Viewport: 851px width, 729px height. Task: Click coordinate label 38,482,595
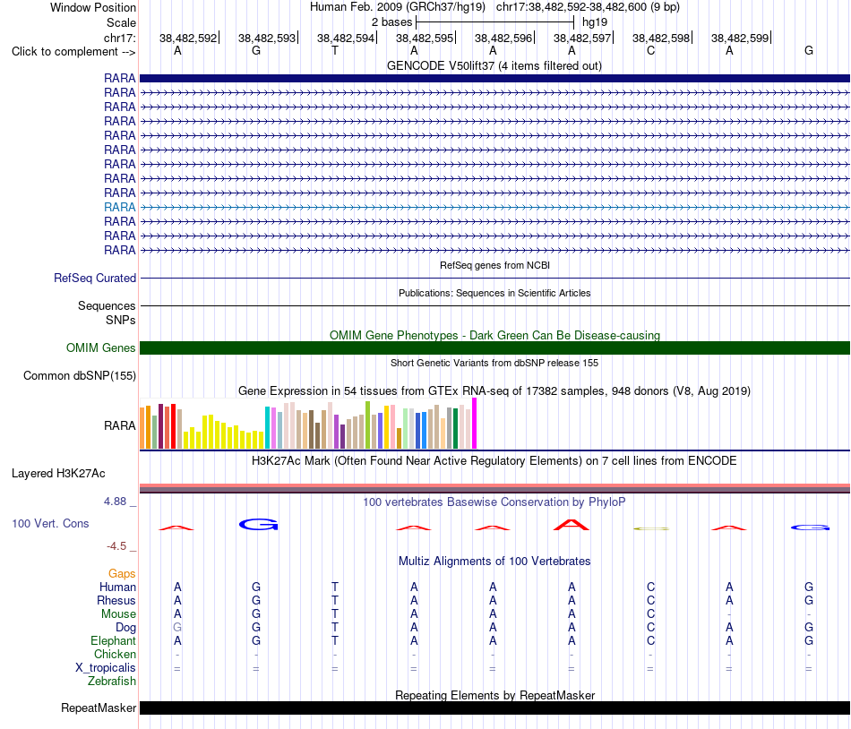(425, 38)
